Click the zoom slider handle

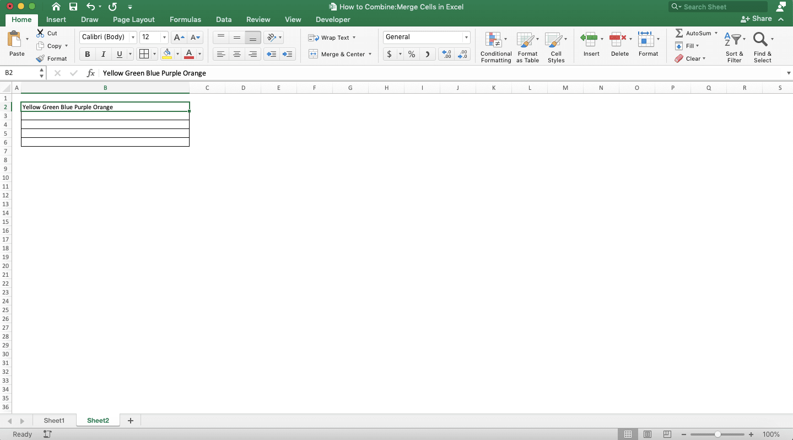(x=718, y=434)
